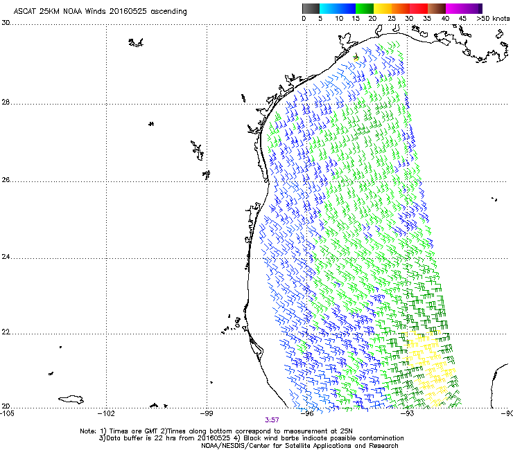Click the yellow wind barb near Texas coast

click(x=356, y=58)
